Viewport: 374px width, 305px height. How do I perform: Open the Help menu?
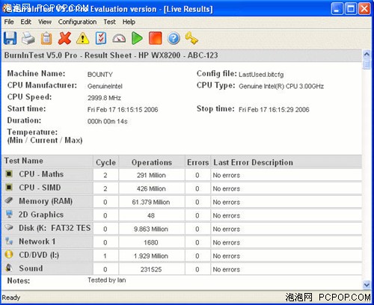coord(129,22)
